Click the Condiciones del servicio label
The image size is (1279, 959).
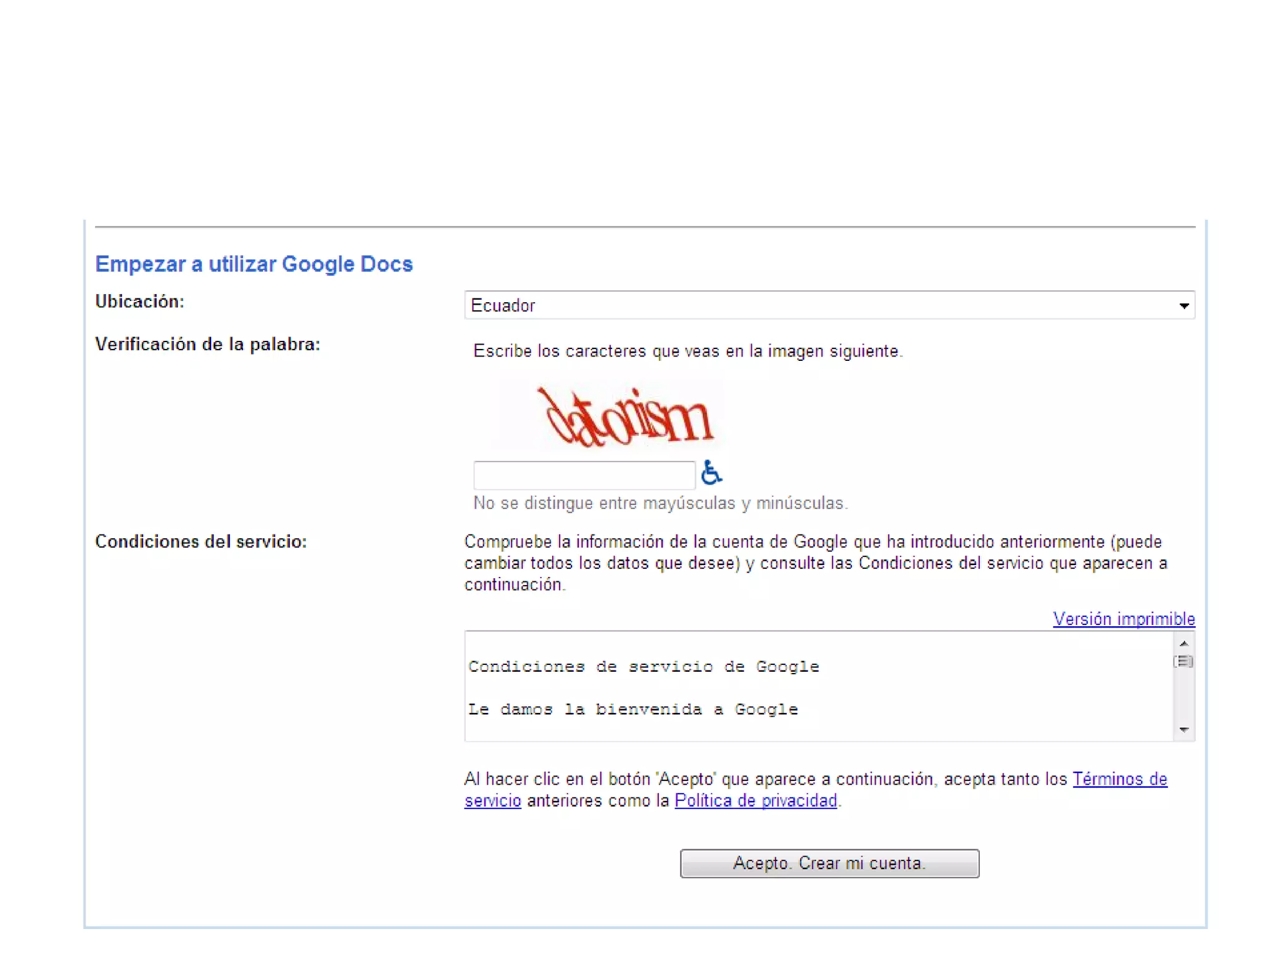tap(200, 541)
